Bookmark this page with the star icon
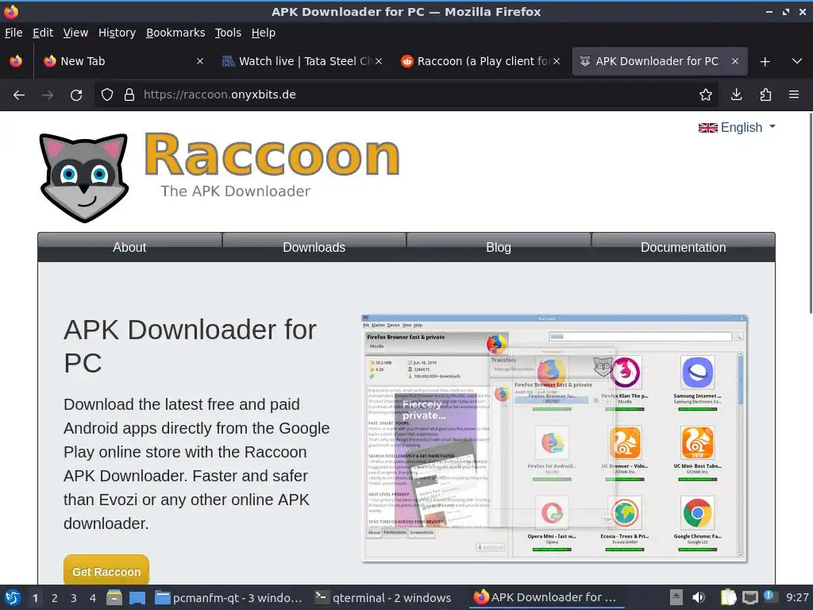 click(x=705, y=95)
